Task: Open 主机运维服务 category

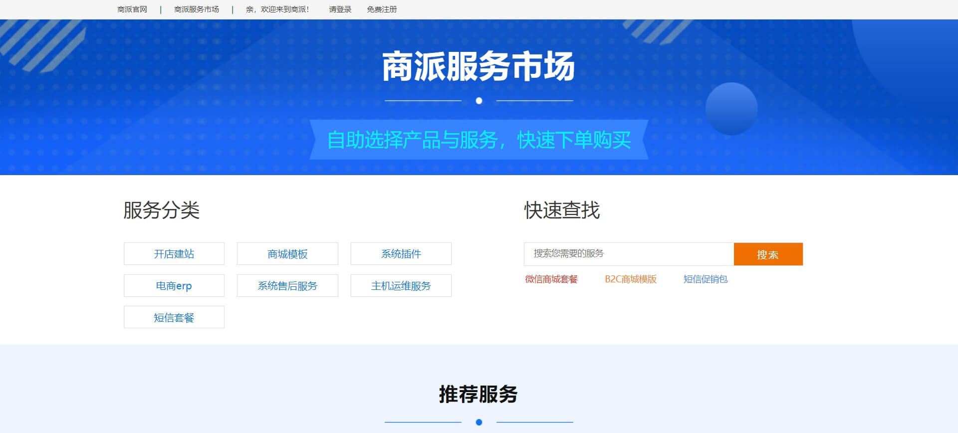Action: click(401, 286)
